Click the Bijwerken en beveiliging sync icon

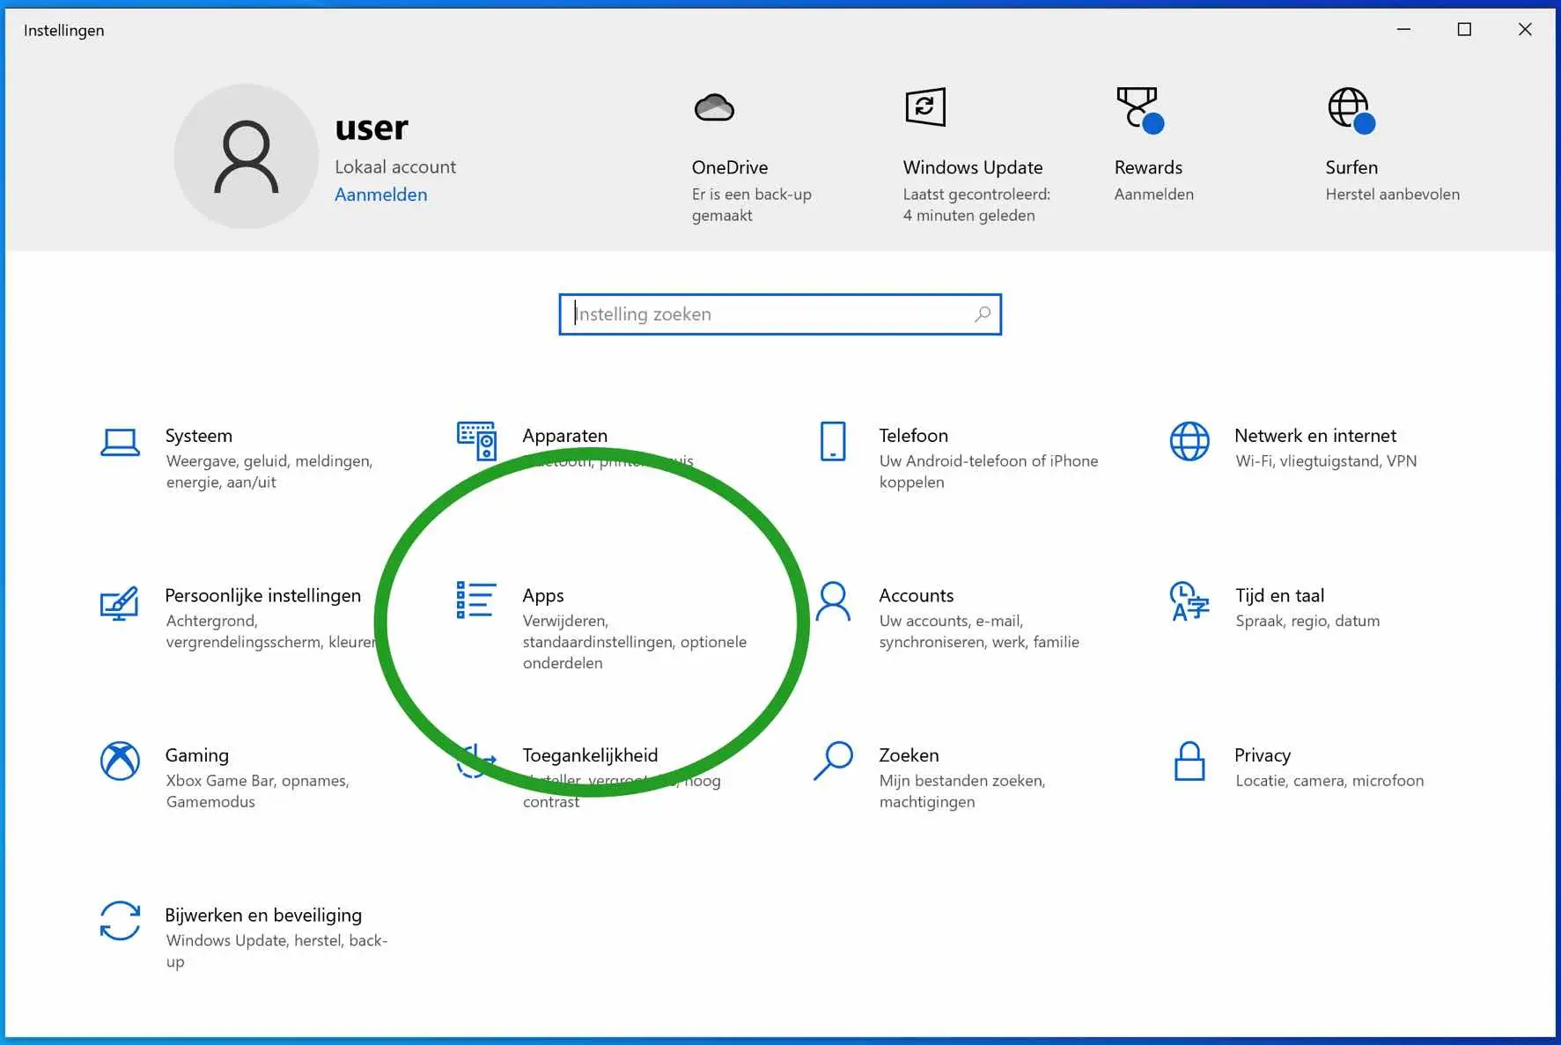pyautogui.click(x=120, y=921)
